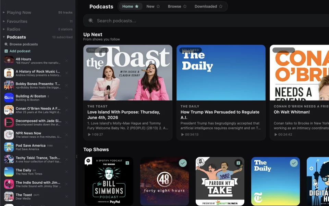This screenshot has width=329, height=206.
Task: Click Building AI Boston blue artwork icon
Action: (x=9, y=98)
